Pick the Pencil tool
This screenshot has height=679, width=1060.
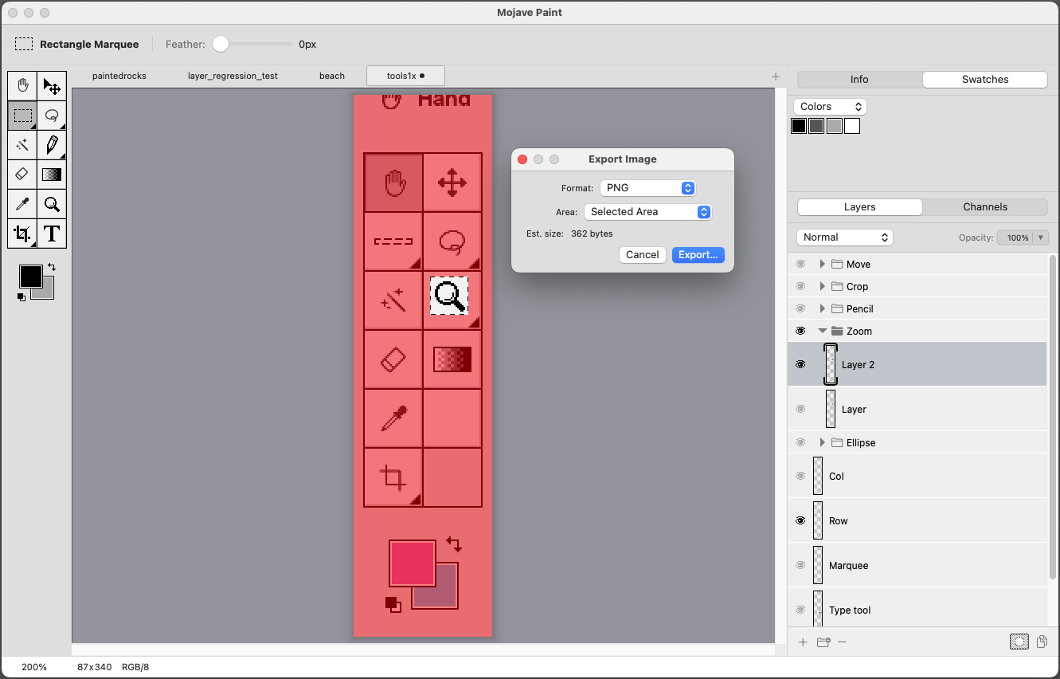click(52, 145)
